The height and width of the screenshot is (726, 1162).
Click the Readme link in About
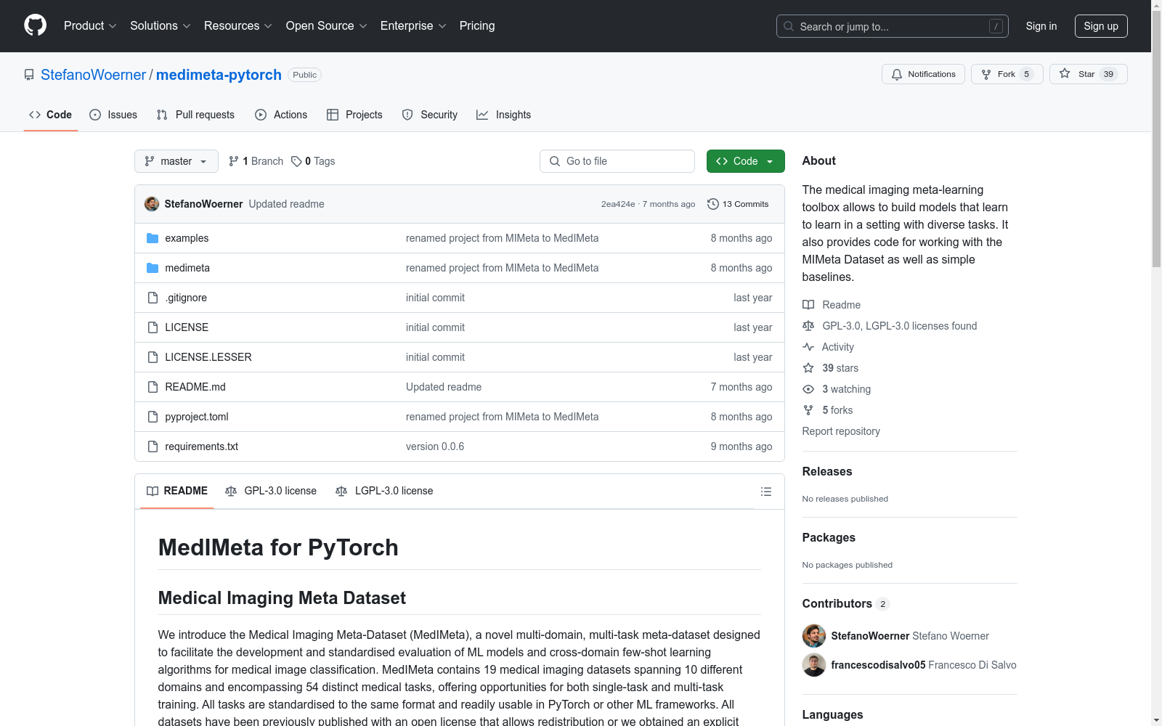tap(832, 305)
